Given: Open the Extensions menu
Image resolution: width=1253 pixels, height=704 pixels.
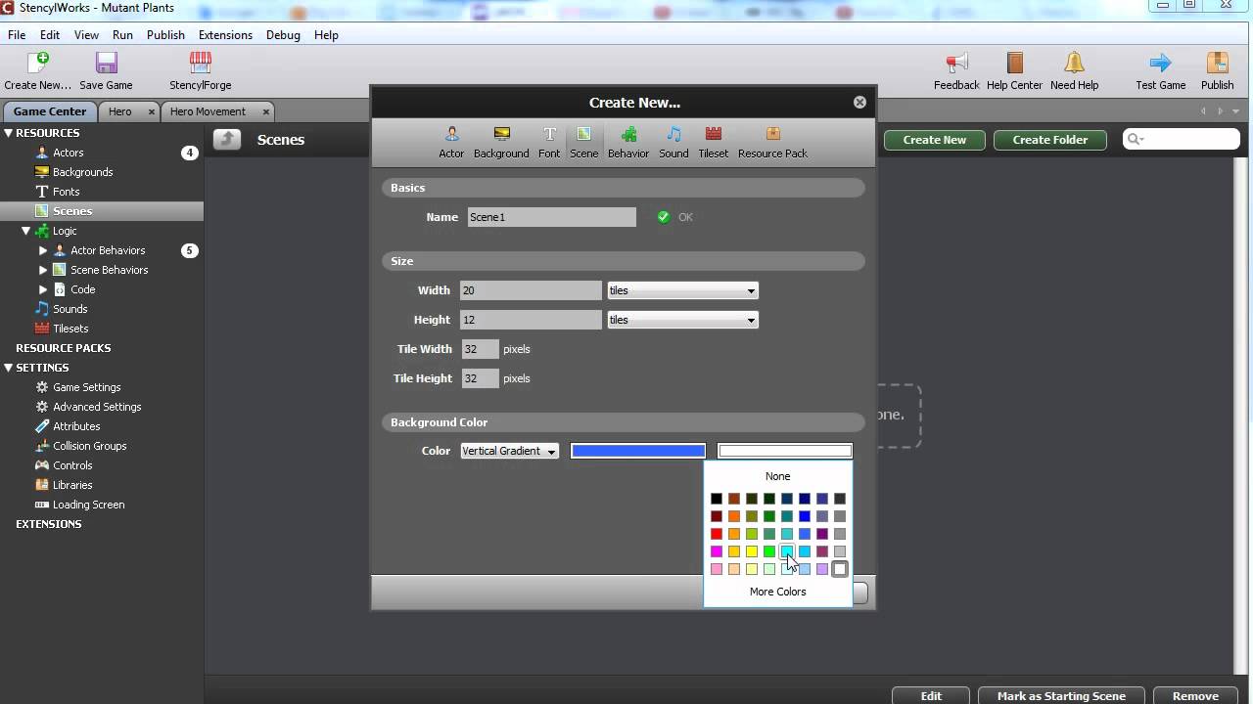Looking at the screenshot, I should tap(225, 35).
